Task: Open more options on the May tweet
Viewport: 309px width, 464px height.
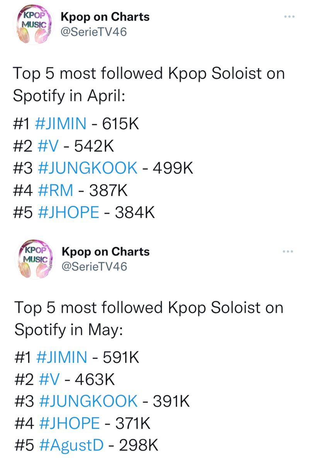Action: coord(288,252)
